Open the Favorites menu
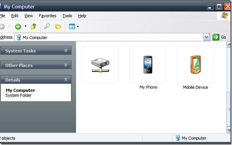This screenshot has height=145, width=232. point(48,16)
